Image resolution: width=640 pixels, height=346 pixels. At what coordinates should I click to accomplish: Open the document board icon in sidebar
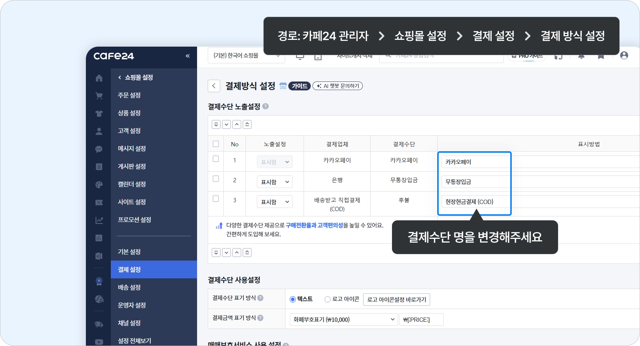[99, 167]
